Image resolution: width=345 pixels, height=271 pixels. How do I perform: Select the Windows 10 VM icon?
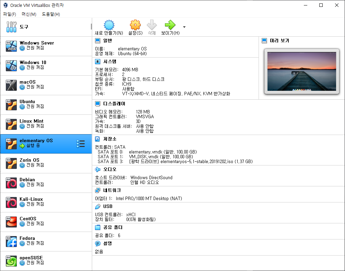tap(11, 65)
